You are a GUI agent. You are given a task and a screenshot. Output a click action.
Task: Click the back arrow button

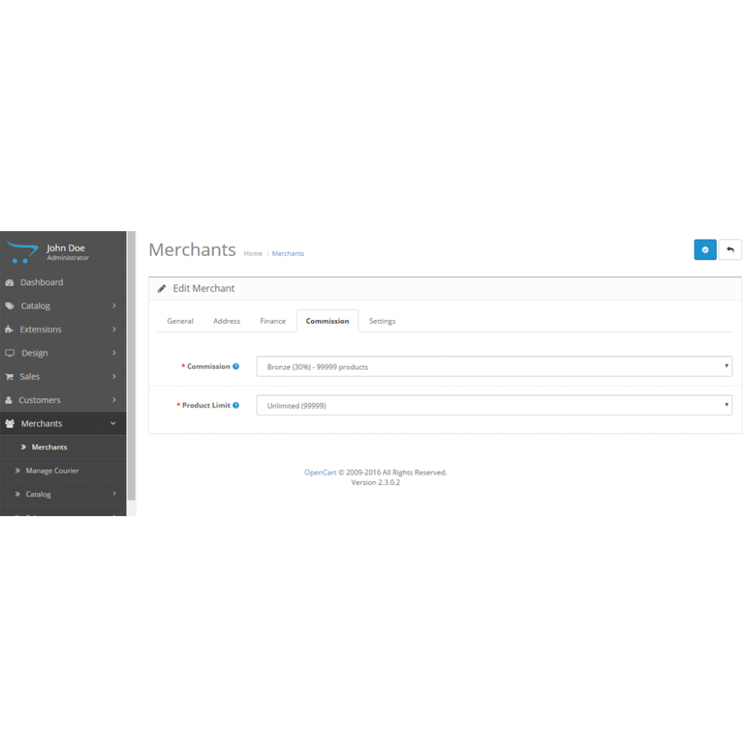(730, 249)
